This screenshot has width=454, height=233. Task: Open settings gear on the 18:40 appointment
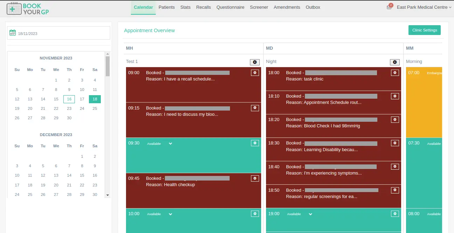[395, 167]
